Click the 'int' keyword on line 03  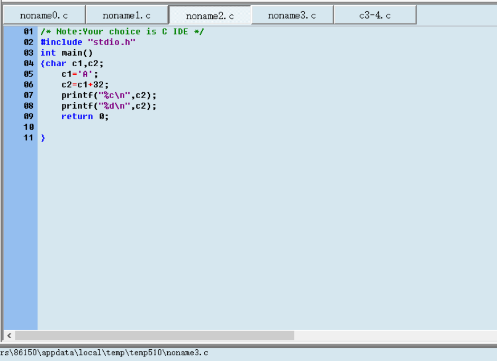tap(48, 52)
